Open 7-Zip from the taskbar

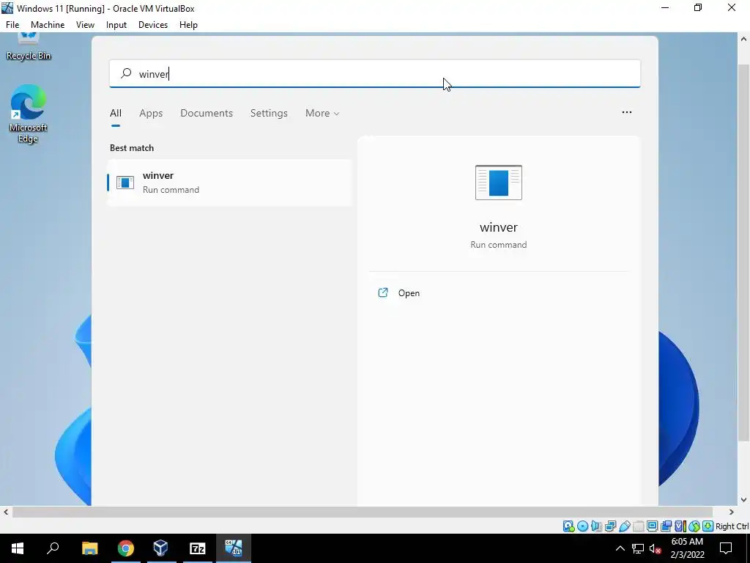198,548
